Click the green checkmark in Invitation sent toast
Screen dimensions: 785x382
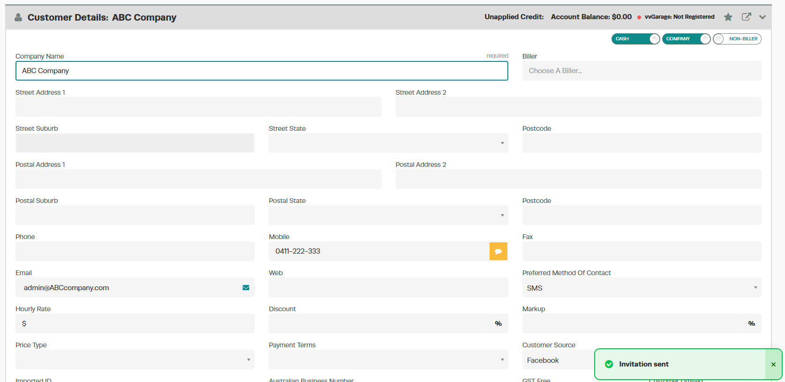609,364
